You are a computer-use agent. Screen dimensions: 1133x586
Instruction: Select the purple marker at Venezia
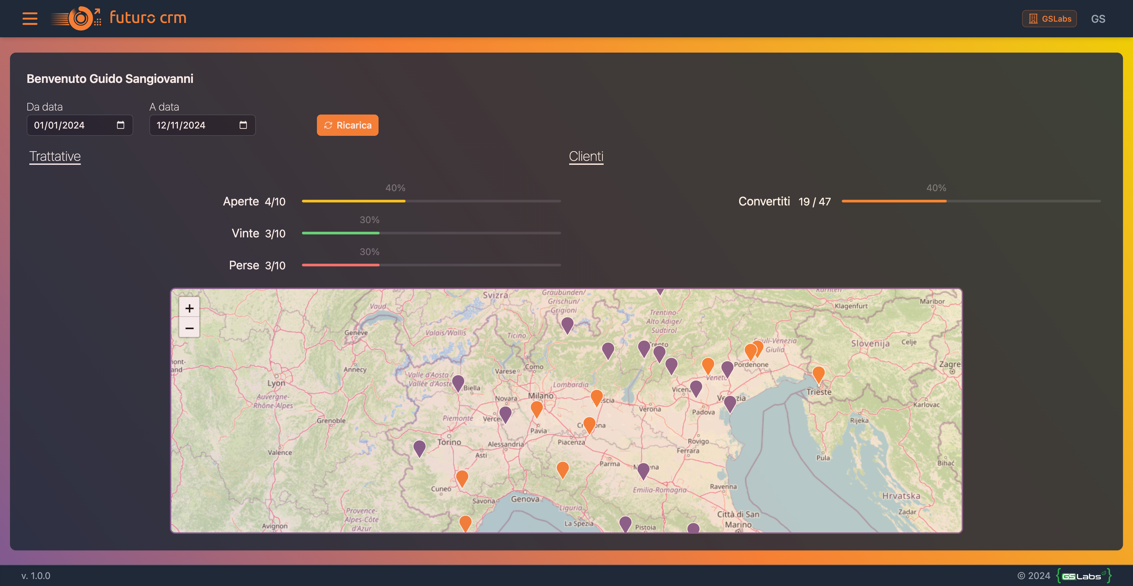tap(730, 404)
